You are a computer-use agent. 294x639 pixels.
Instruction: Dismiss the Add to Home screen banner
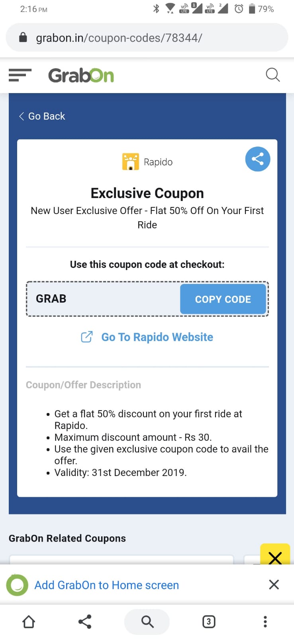tap(274, 585)
